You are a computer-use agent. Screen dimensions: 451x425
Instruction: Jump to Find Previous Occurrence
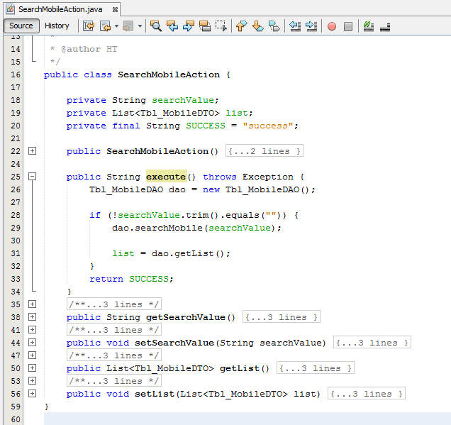172,26
